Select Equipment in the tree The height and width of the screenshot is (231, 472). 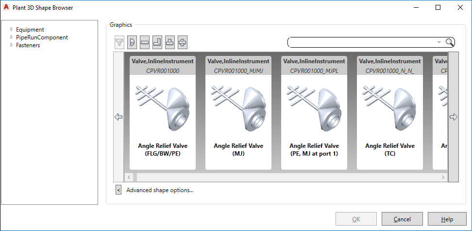[x=30, y=30]
